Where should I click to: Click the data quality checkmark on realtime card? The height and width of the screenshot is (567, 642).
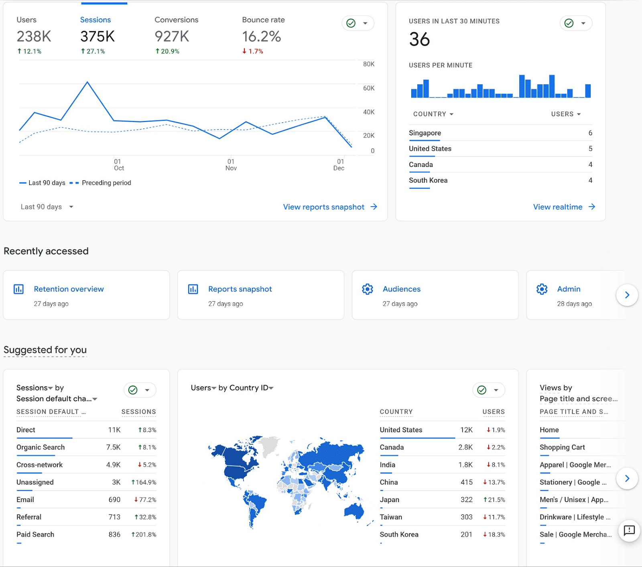click(569, 23)
